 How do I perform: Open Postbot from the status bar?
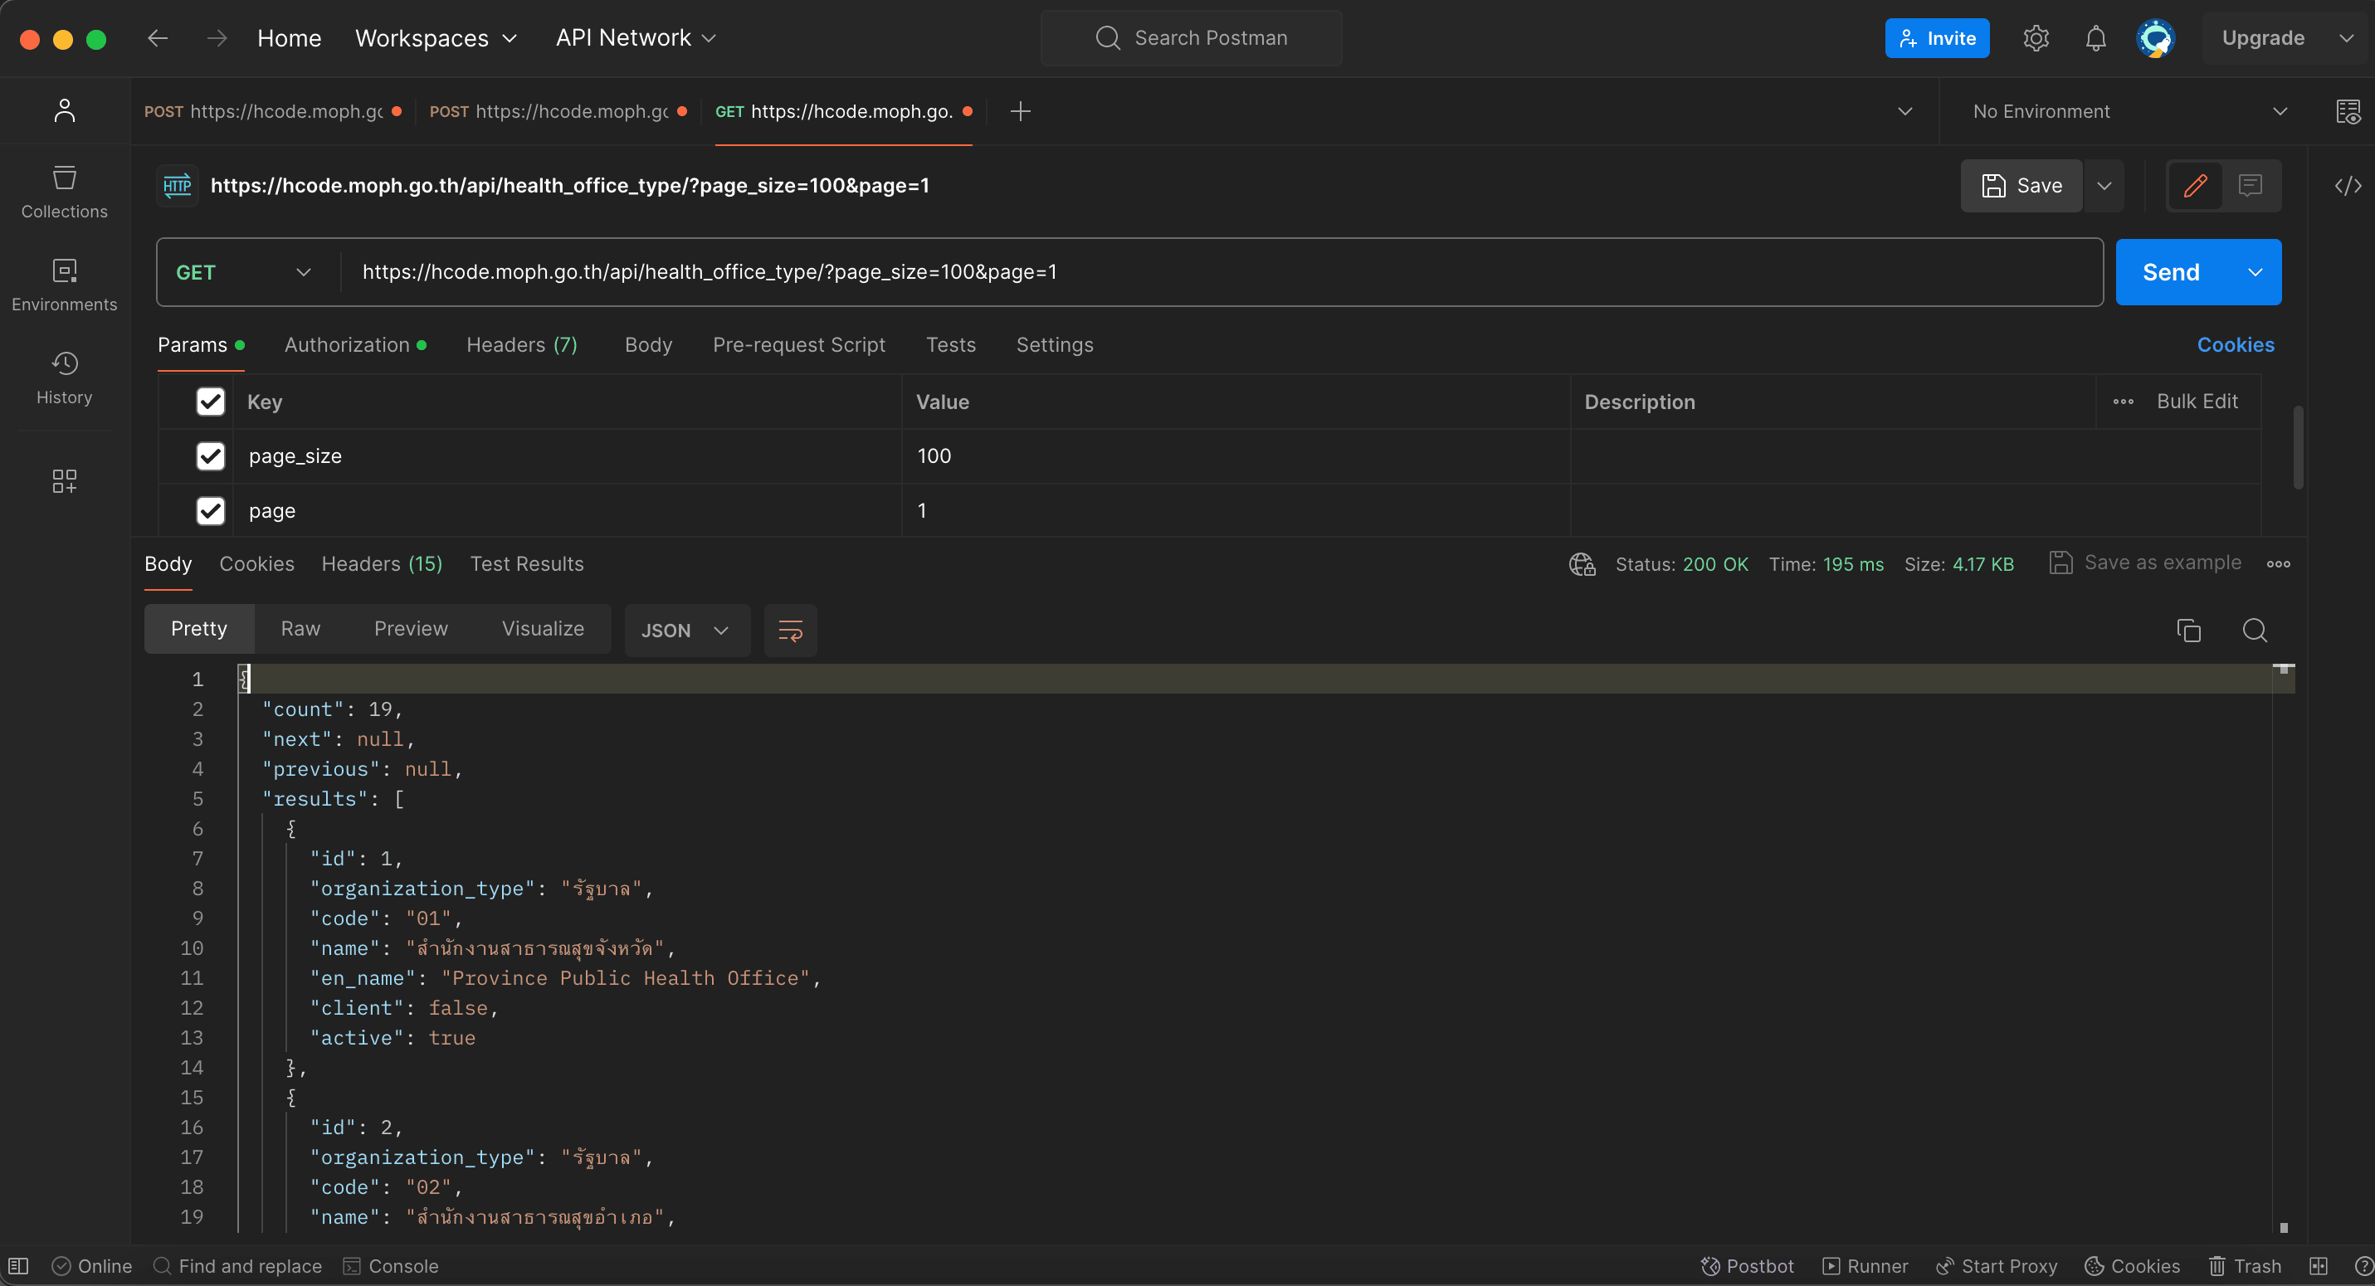pyautogui.click(x=1747, y=1266)
